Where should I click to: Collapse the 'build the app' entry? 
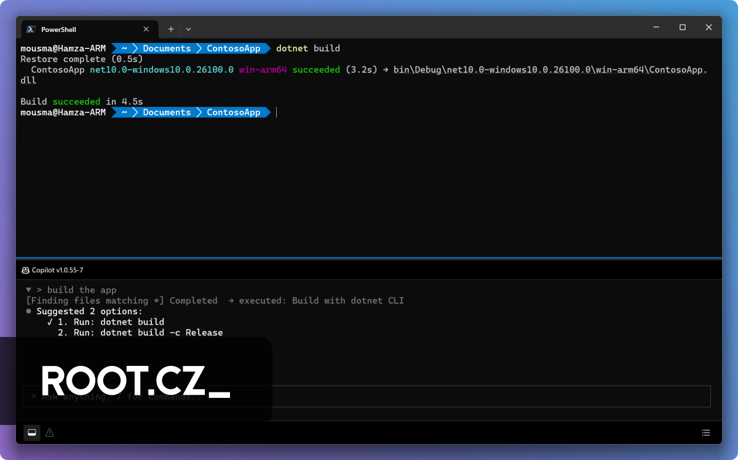(29, 290)
